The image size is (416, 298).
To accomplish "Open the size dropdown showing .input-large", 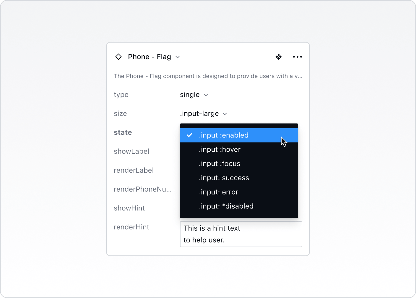I will [203, 114].
